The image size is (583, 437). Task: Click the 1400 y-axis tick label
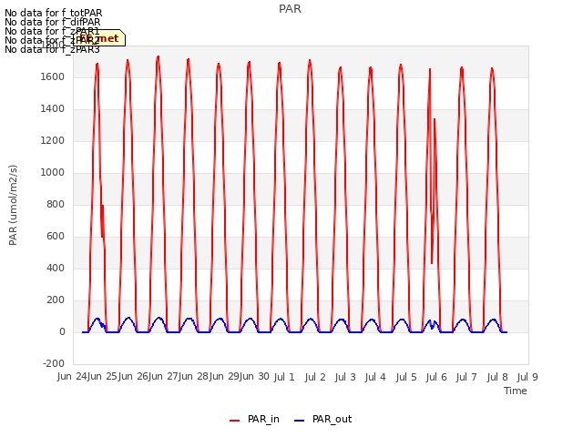pos(53,109)
